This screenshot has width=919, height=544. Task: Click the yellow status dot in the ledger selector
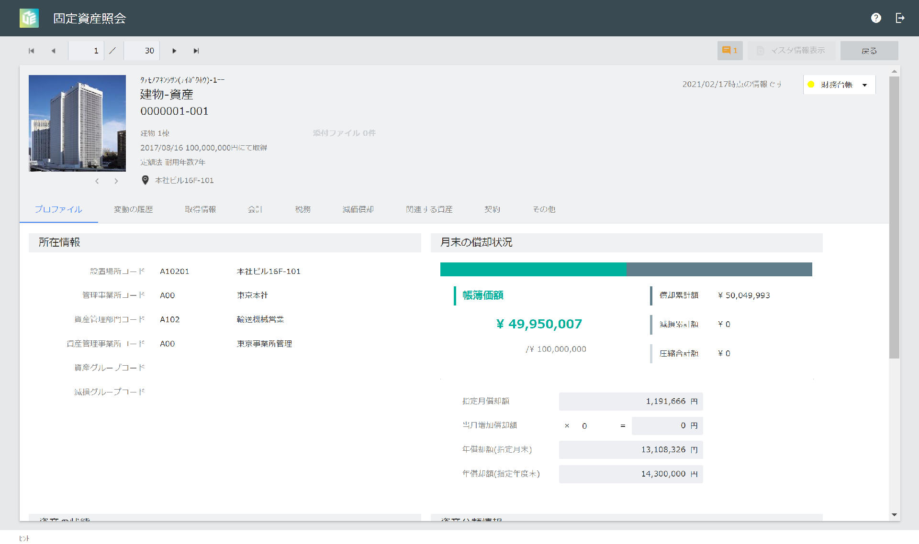click(811, 84)
